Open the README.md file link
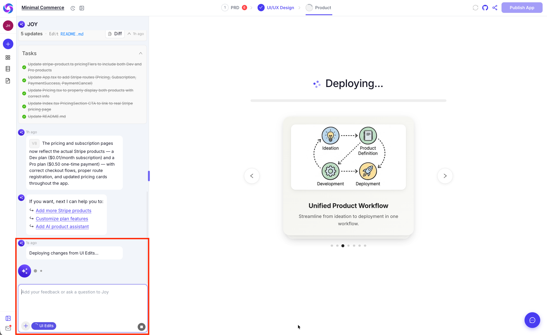The height and width of the screenshot is (335, 547). pyautogui.click(x=72, y=34)
